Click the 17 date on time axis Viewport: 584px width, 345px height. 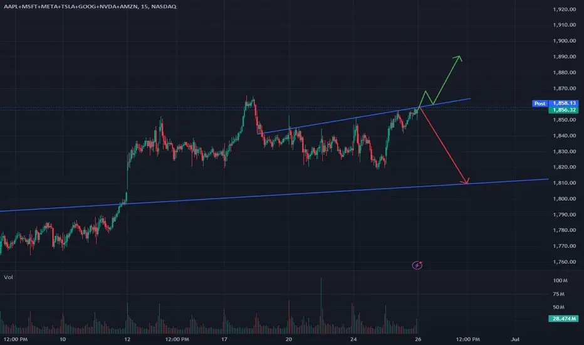point(224,339)
